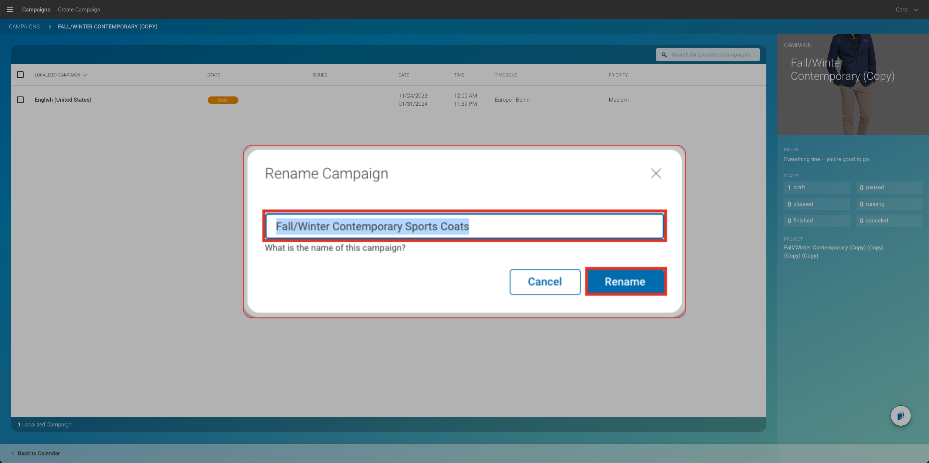
Task: Open the Campaigns menu item
Action: click(36, 10)
